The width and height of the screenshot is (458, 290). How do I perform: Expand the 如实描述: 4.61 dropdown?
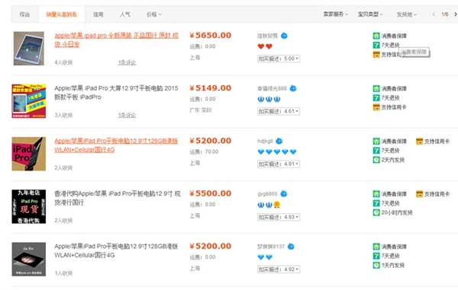coord(279,111)
